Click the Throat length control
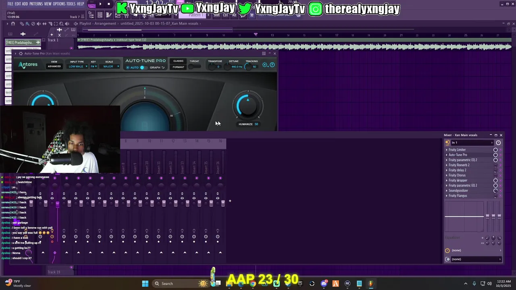The image size is (516, 290). click(195, 66)
